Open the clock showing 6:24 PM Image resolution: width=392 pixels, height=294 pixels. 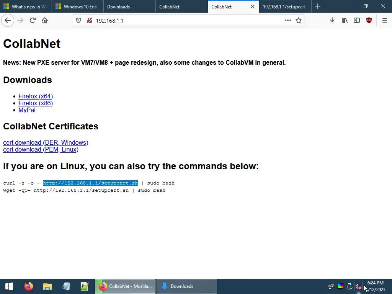click(x=376, y=286)
